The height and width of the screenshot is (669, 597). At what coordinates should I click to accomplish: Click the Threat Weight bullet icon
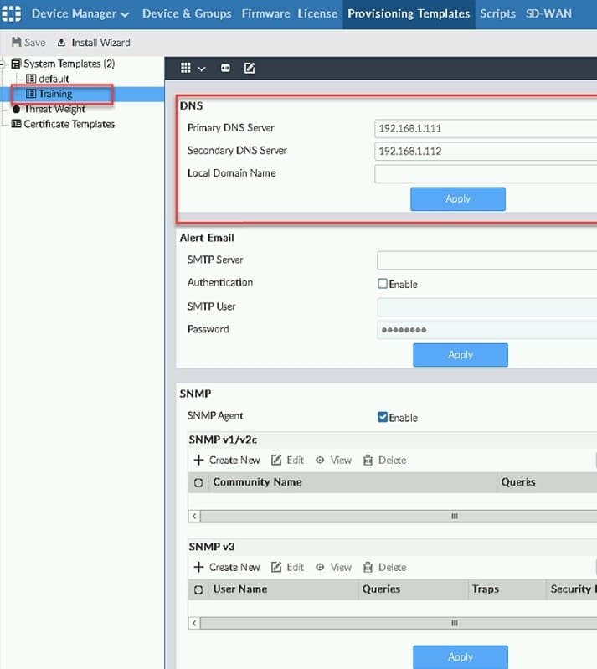[16, 109]
